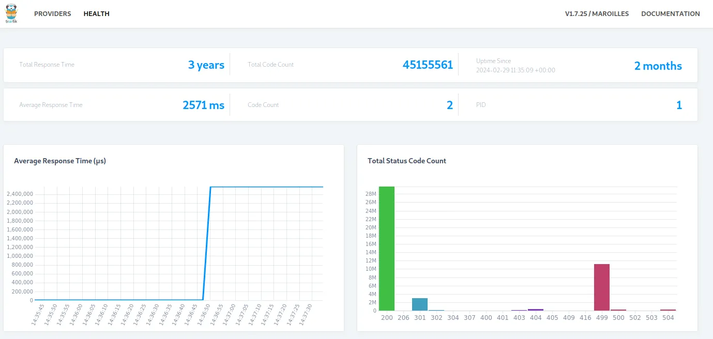Click the 403 x-axis label

(519, 318)
